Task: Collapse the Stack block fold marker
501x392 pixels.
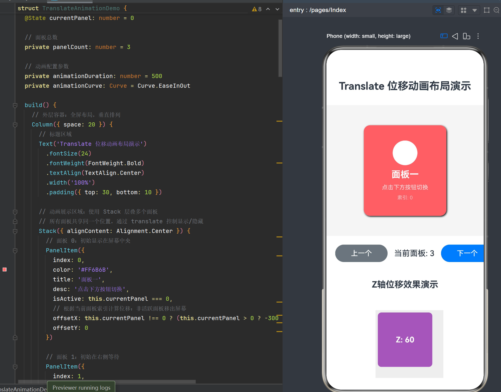Action: click(x=15, y=231)
